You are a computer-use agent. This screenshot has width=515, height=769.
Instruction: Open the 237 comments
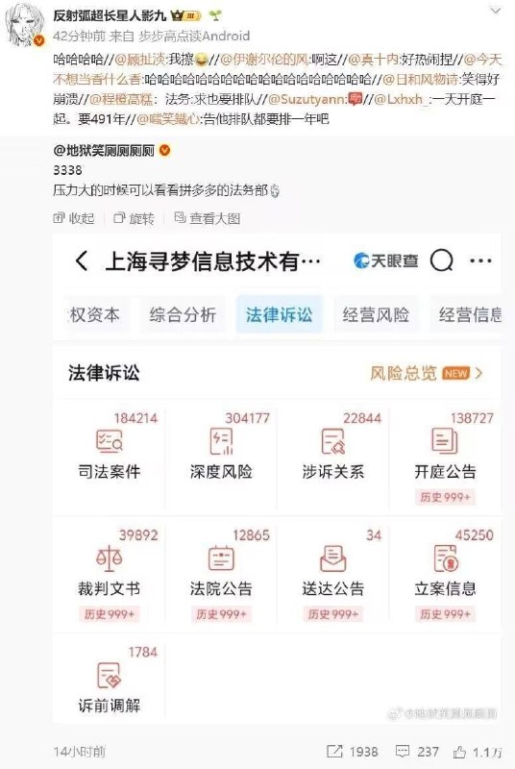(416, 752)
